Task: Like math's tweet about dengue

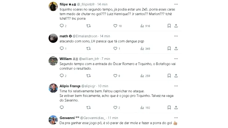Action: tap(115, 48)
